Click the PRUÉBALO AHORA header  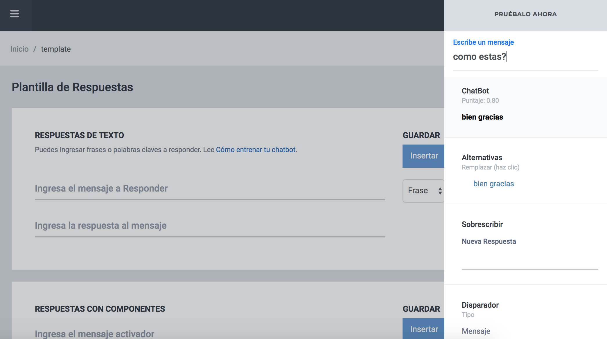pos(525,14)
